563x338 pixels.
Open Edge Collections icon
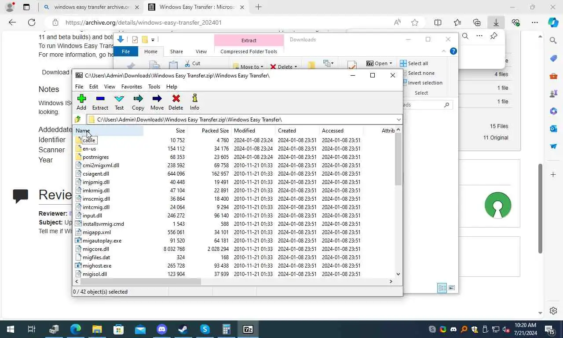point(477,22)
